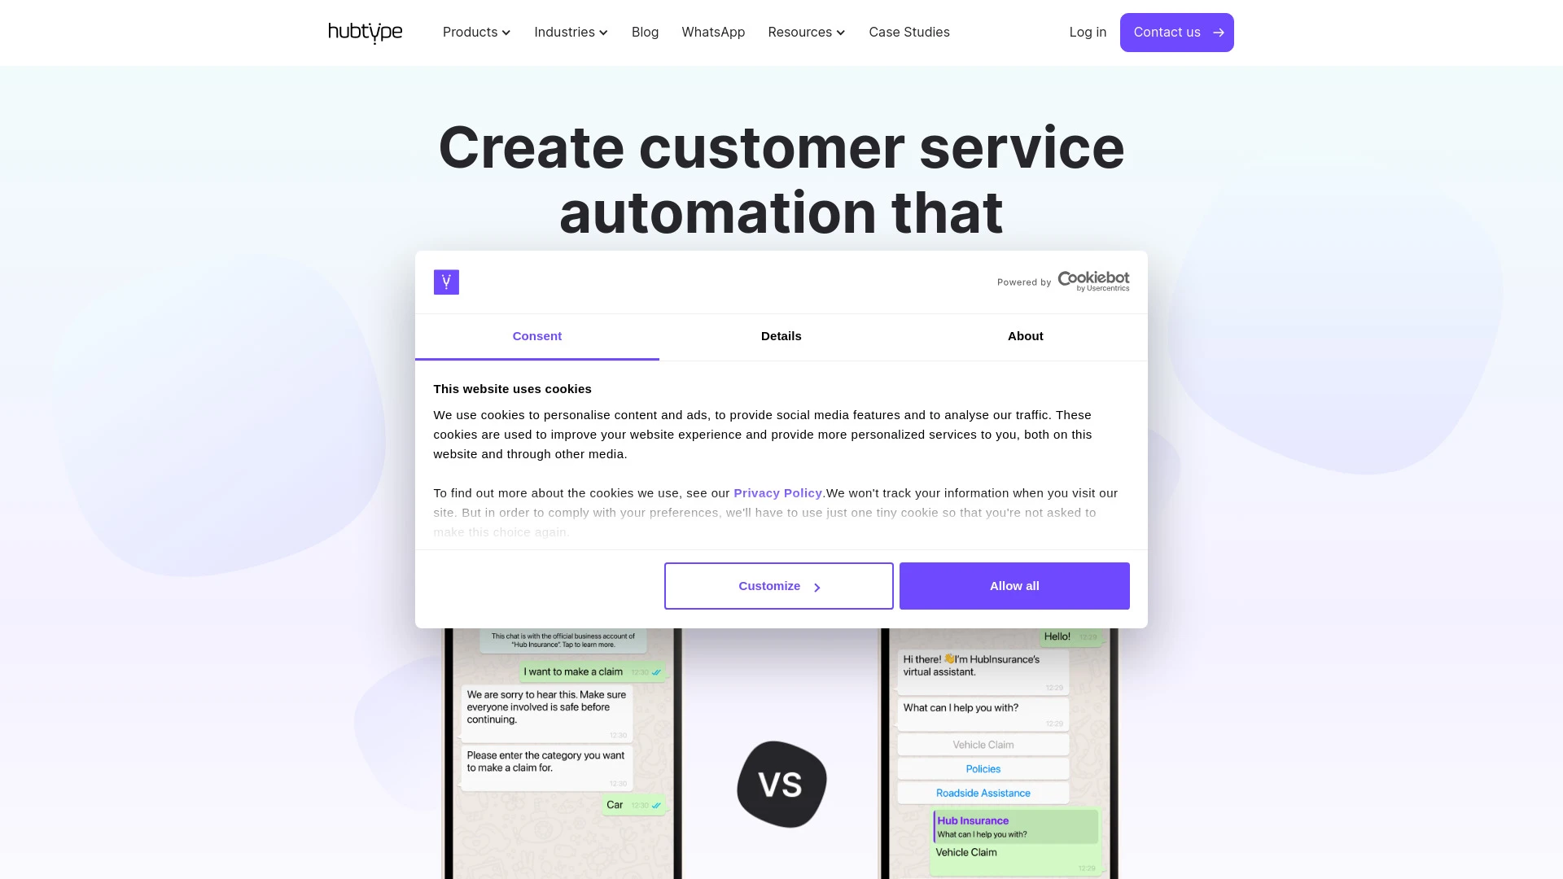This screenshot has width=1563, height=879.
Task: Click the Log in menu item
Action: coord(1088,33)
